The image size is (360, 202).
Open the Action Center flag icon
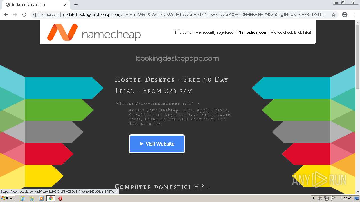click(x=333, y=198)
